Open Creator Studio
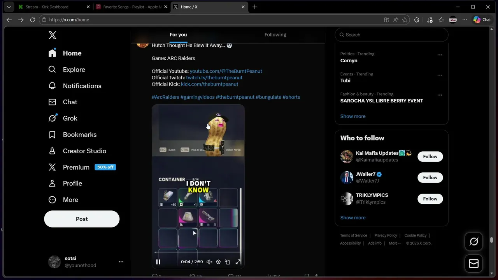The image size is (498, 280). pyautogui.click(x=77, y=151)
